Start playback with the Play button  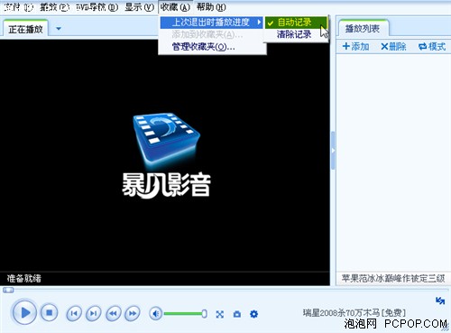coord(24,313)
